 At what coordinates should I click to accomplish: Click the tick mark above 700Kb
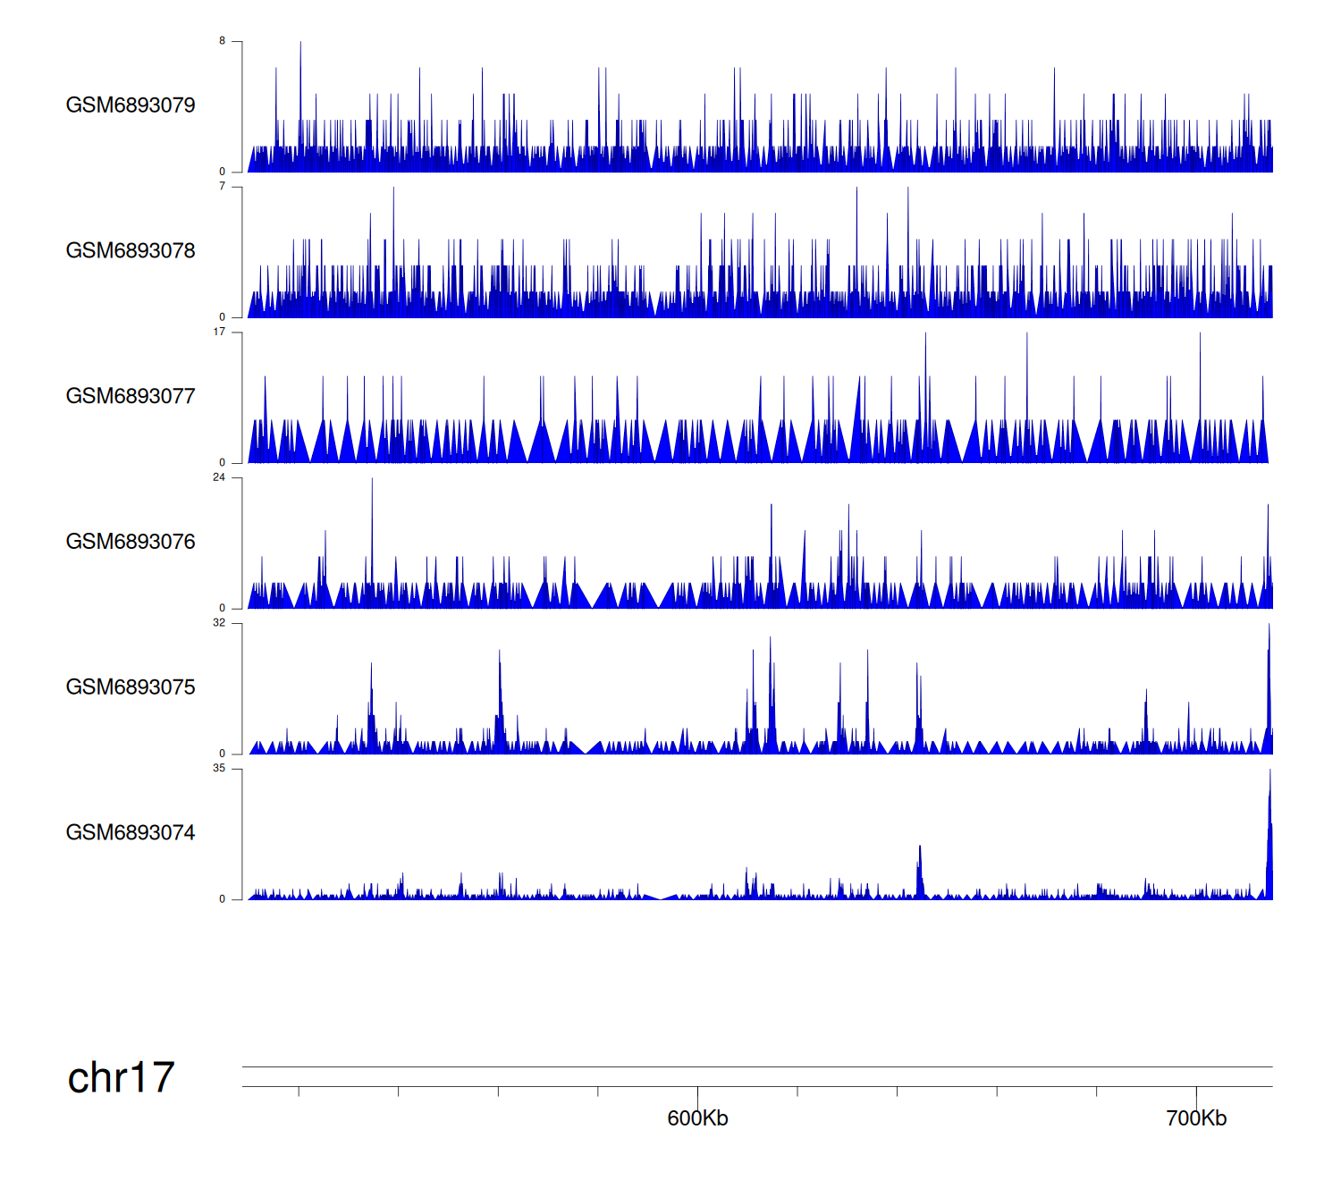[1196, 1092]
